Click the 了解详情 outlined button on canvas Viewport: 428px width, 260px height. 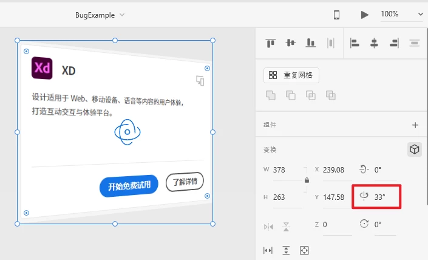tap(185, 182)
